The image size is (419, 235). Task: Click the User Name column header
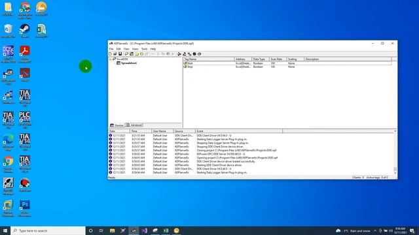click(162, 131)
